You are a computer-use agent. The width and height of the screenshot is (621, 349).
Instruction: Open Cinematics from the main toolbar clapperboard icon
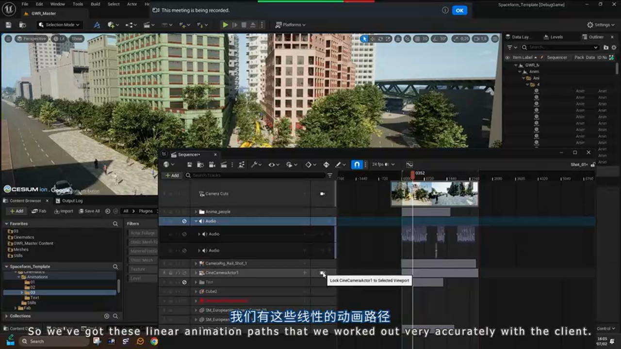tap(147, 25)
